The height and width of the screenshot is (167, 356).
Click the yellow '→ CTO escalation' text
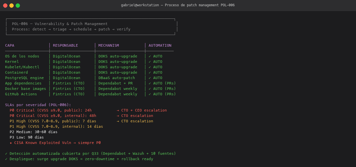click(135, 121)
